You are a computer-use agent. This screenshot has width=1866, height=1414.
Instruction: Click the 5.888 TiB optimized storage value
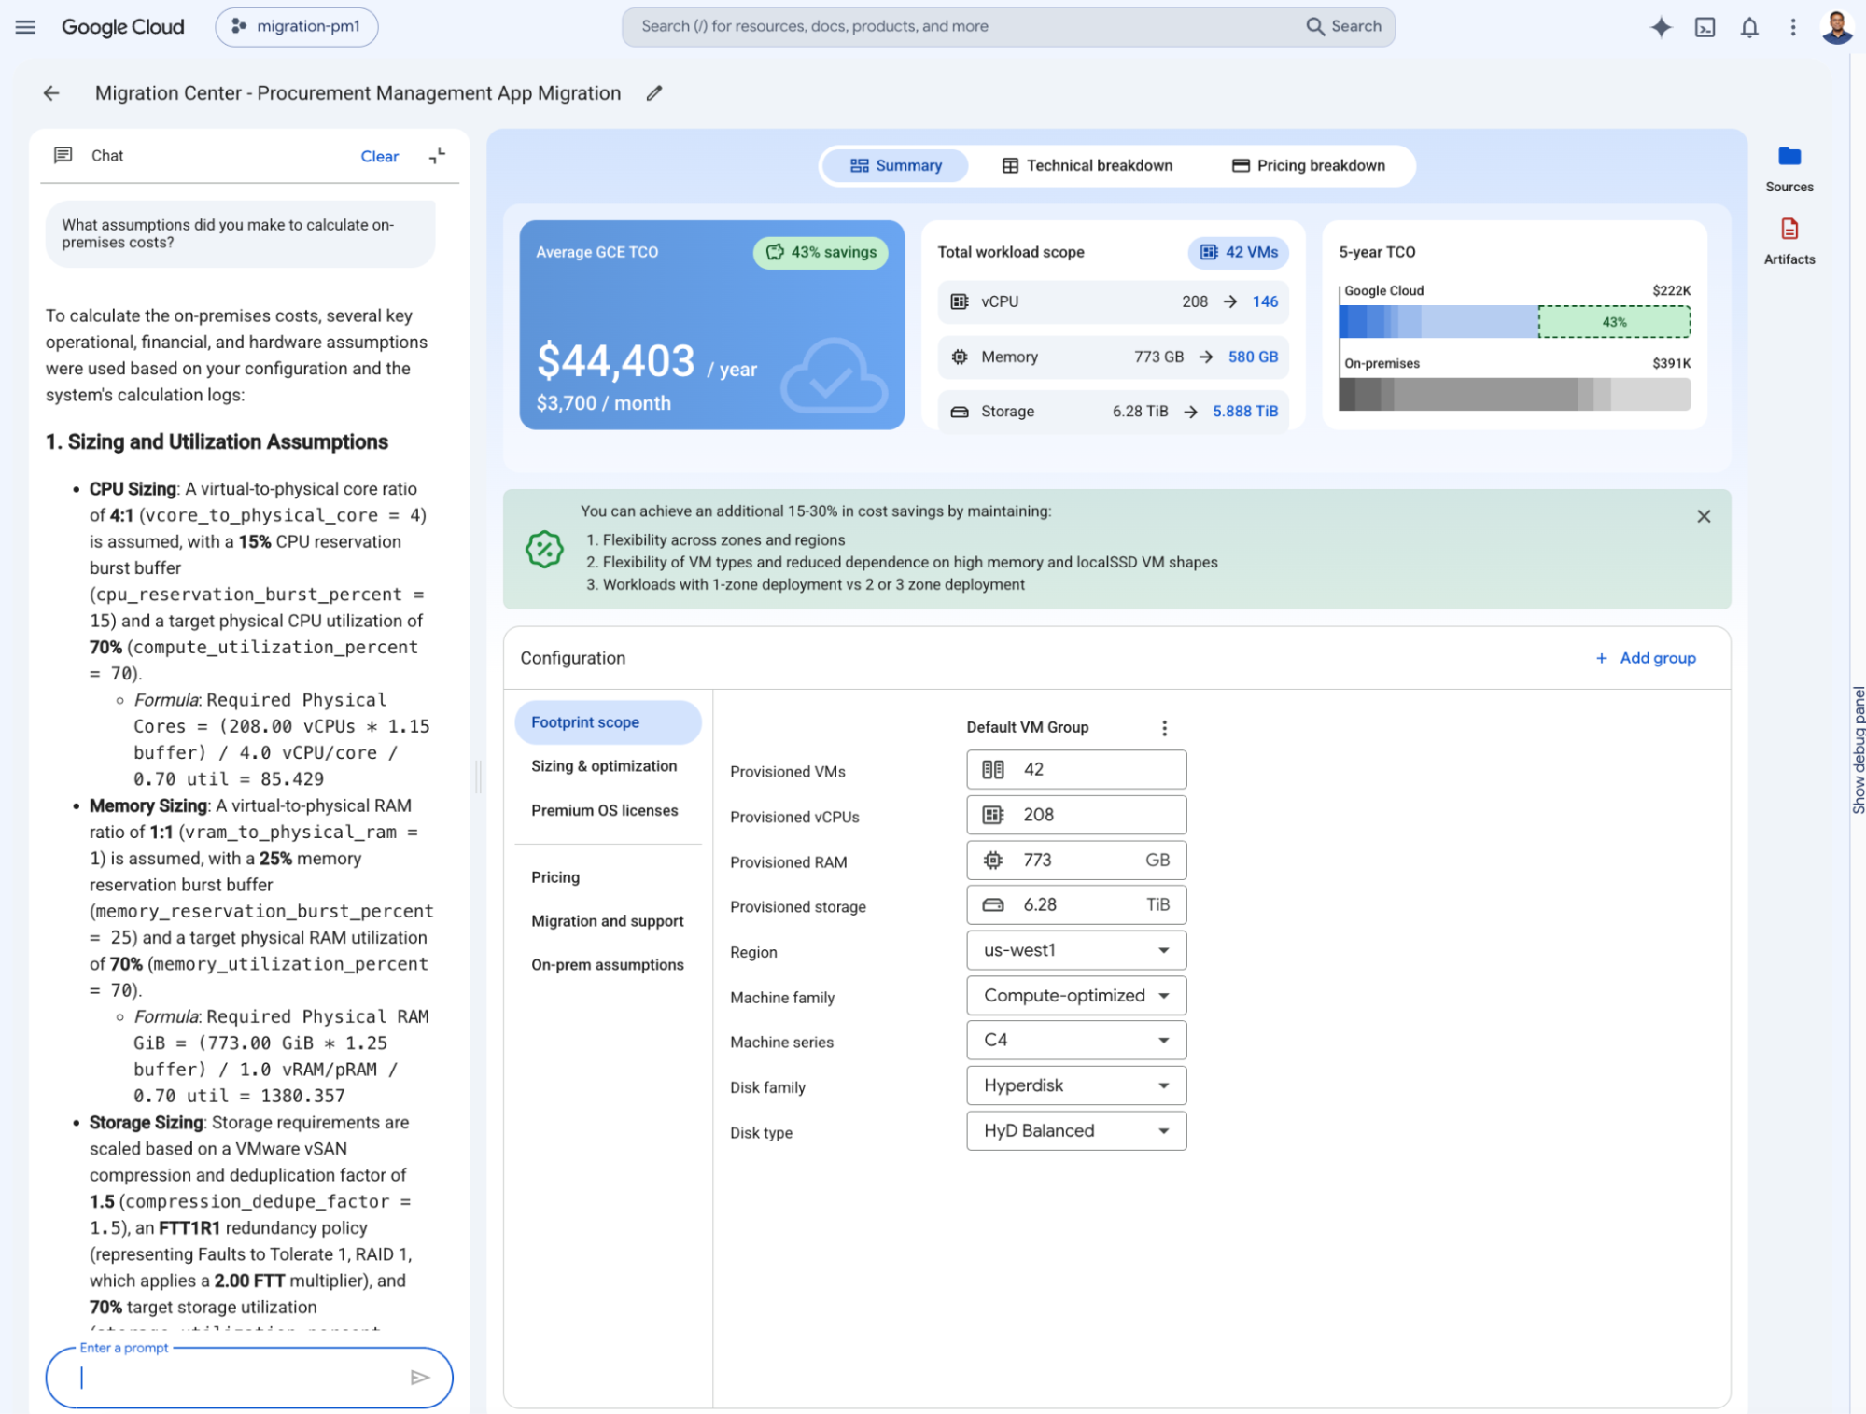click(1245, 412)
